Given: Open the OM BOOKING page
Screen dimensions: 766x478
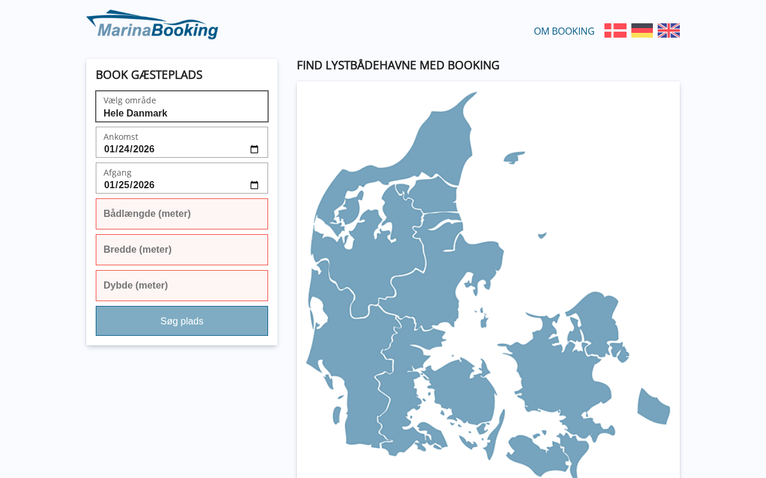Looking at the screenshot, I should pos(564,31).
